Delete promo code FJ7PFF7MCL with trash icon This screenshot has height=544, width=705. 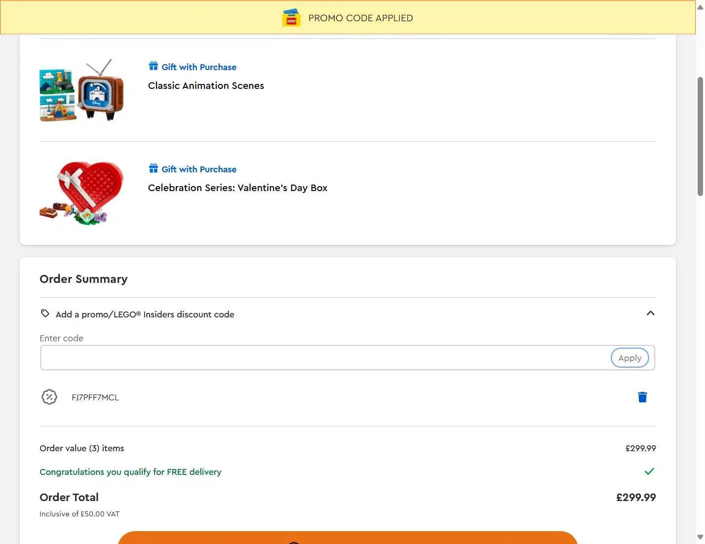(x=642, y=397)
